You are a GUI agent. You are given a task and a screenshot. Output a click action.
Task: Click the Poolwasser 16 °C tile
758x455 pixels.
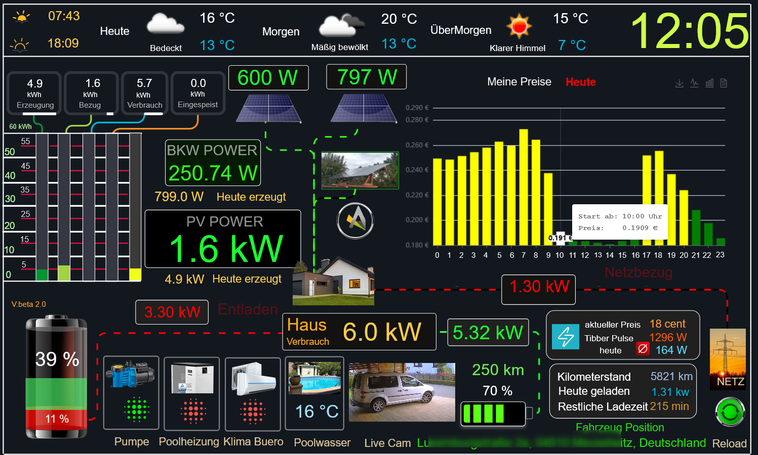[x=314, y=393]
